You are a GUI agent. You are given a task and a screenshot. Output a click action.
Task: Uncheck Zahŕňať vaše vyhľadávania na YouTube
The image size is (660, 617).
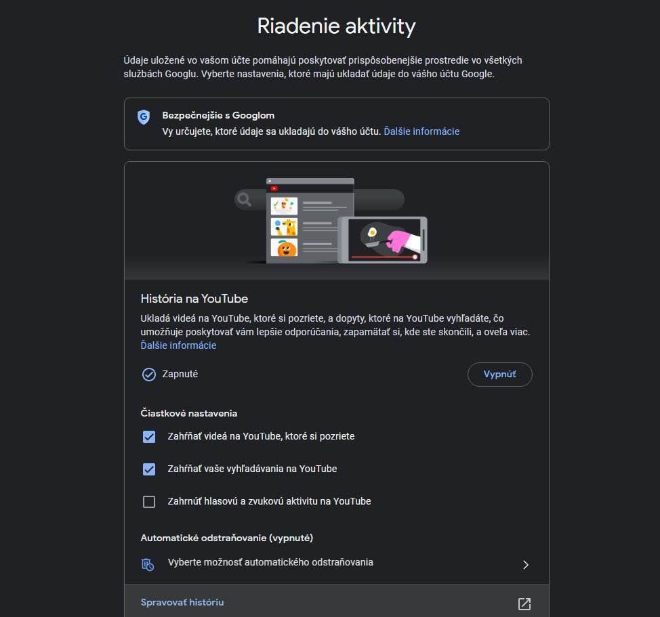(149, 469)
